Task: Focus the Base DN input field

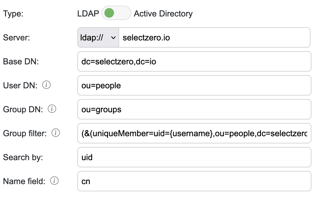Action: tap(194, 62)
